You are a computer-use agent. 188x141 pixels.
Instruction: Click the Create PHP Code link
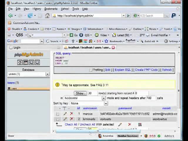pyautogui.click(x=146, y=70)
